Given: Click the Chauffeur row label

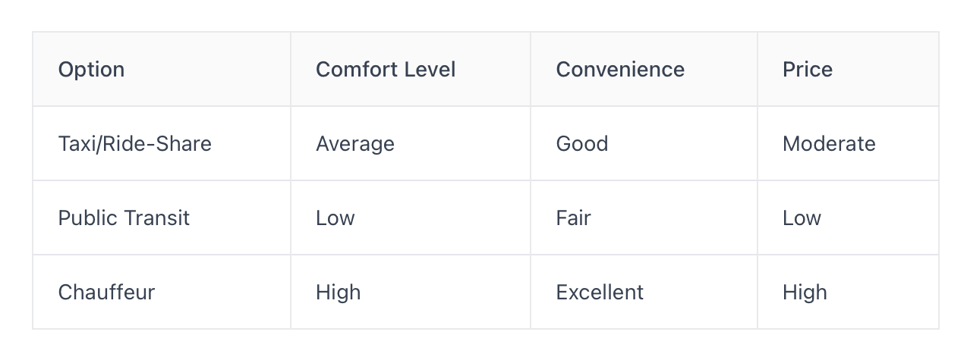Looking at the screenshot, I should point(106,293).
